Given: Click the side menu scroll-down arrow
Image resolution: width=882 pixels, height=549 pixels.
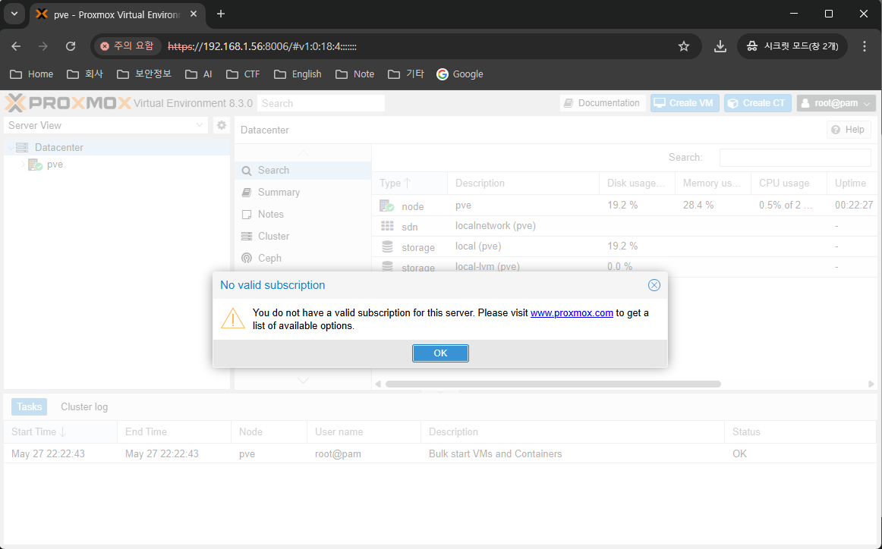Looking at the screenshot, I should (x=303, y=381).
